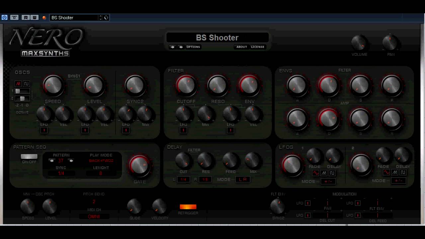The height and width of the screenshot is (239, 425).
Task: Click the PITCH BEND value 2
Action: click(94, 202)
